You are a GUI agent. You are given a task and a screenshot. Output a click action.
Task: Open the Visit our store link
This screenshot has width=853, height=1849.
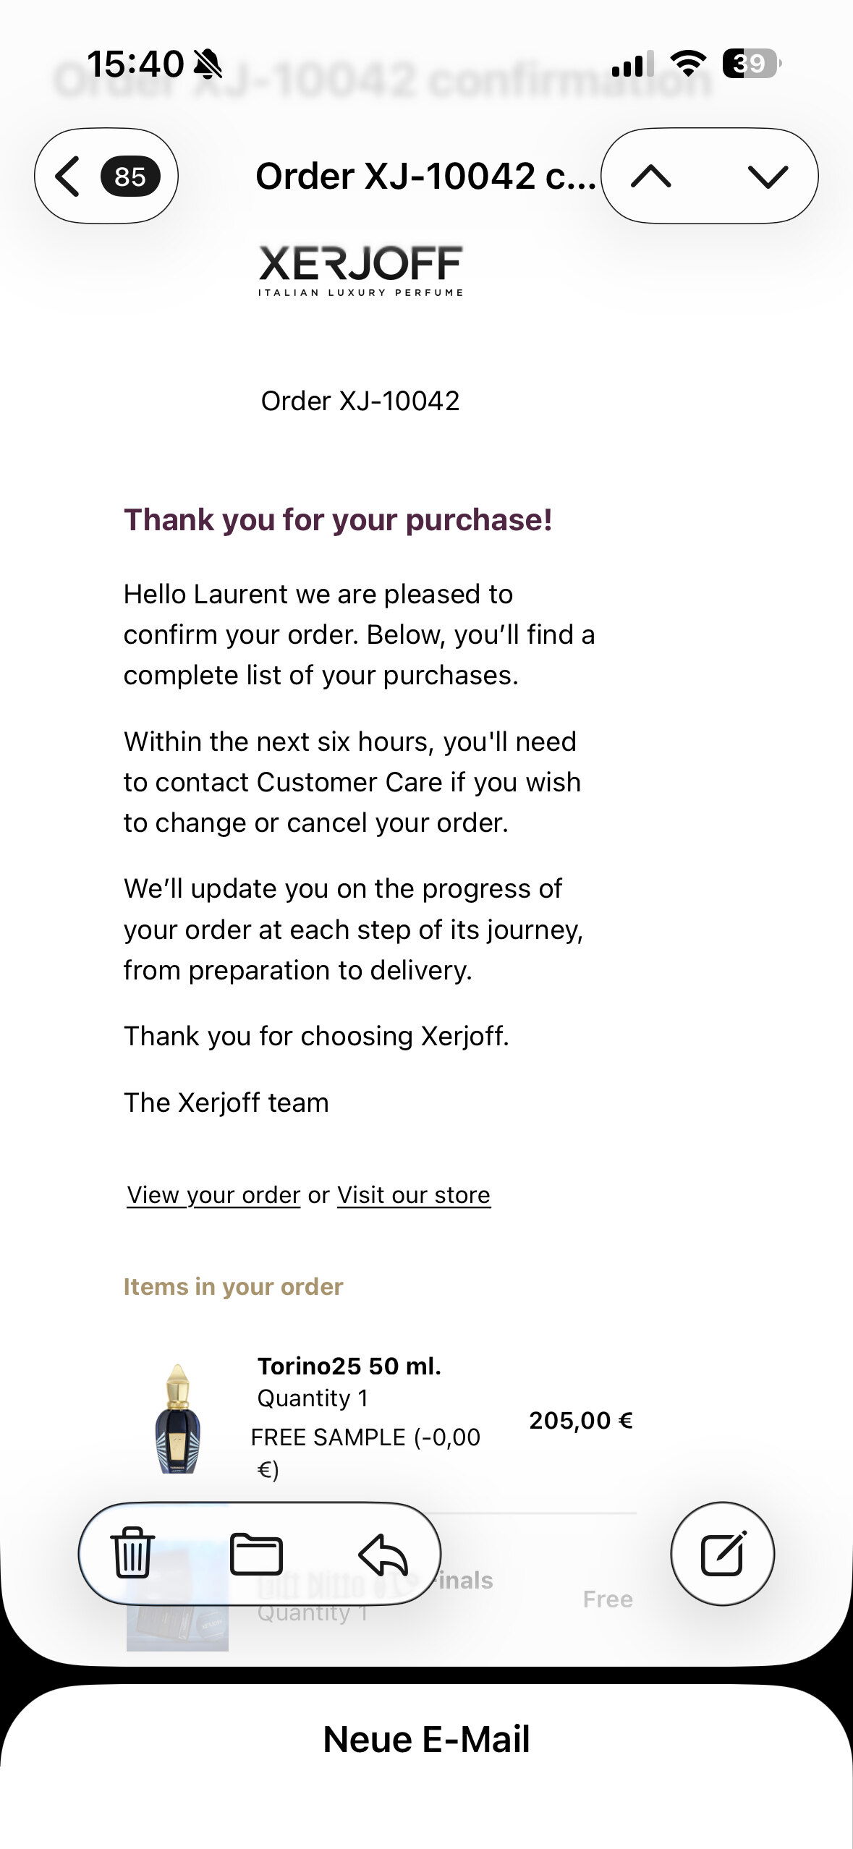[x=414, y=1194]
